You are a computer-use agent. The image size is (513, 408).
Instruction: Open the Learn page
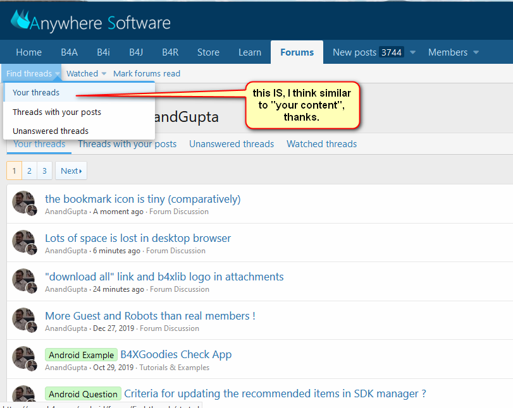[250, 52]
